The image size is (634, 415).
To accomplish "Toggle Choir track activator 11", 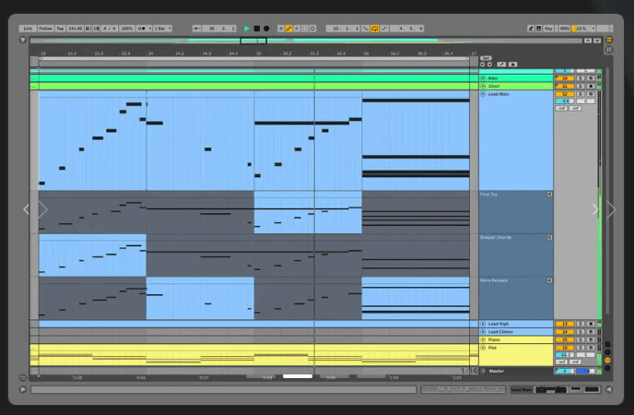I will [565, 86].
